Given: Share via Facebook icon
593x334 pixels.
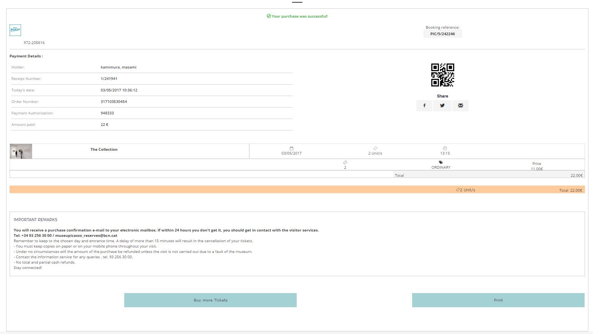Looking at the screenshot, I should pyautogui.click(x=424, y=106).
